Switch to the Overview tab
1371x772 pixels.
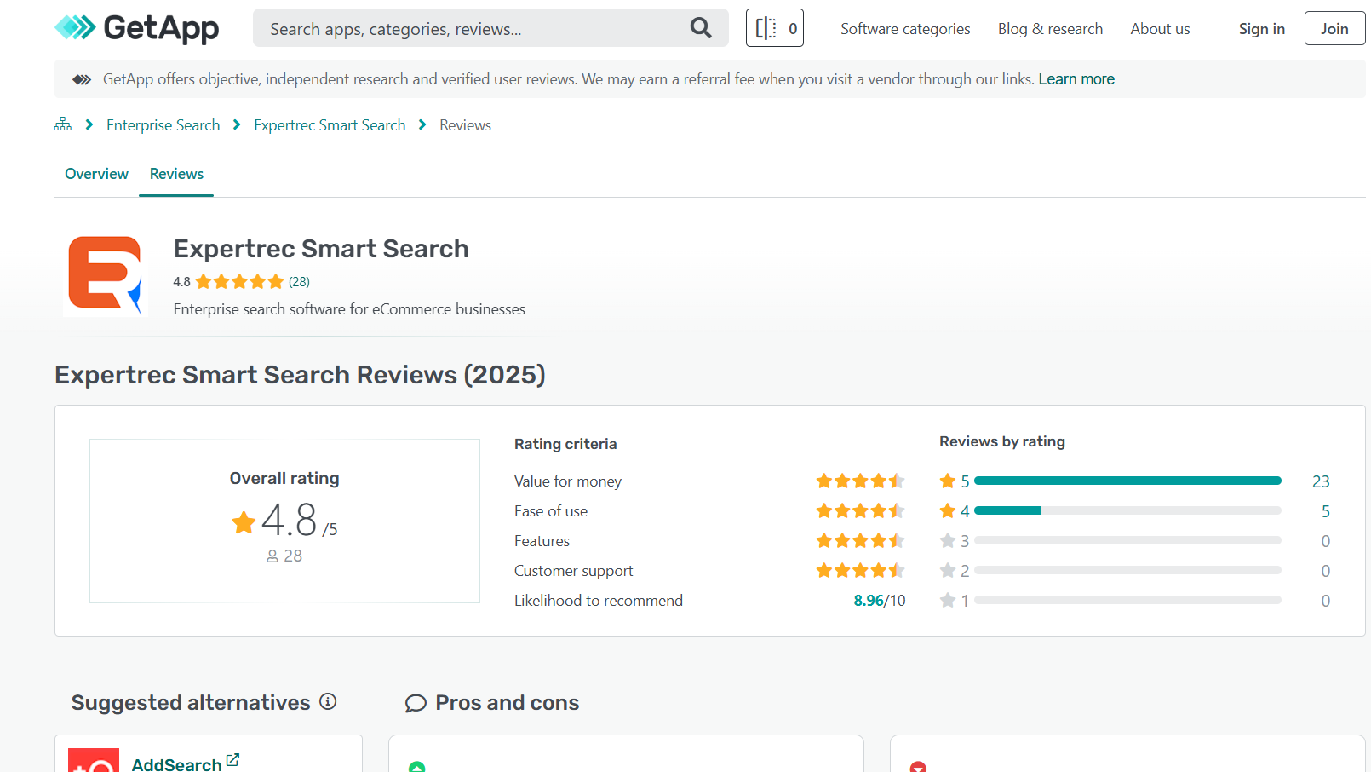click(96, 174)
